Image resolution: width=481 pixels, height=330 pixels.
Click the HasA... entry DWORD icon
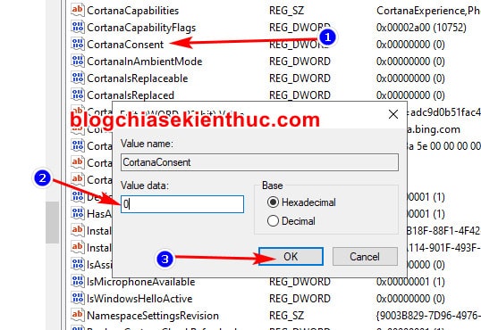click(x=77, y=213)
